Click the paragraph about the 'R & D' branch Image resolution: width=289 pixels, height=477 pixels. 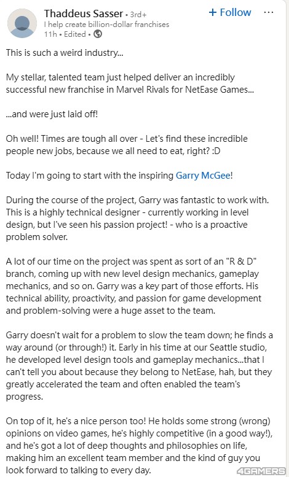133,286
